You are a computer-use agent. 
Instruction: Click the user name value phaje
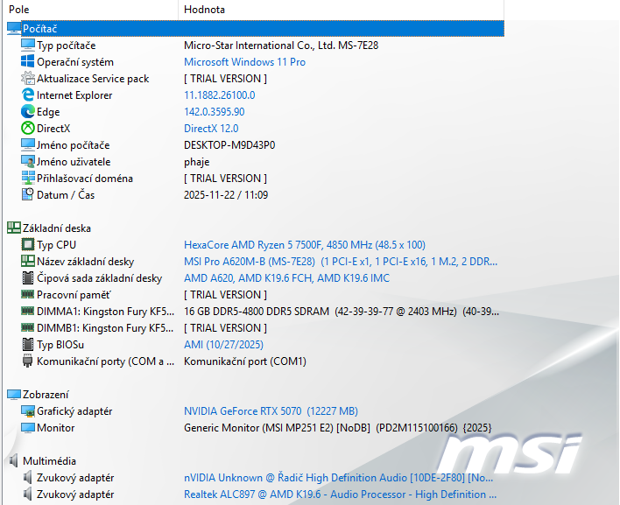click(x=196, y=162)
